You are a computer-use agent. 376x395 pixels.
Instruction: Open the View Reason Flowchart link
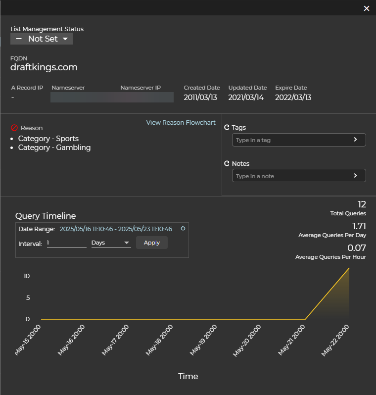181,122
